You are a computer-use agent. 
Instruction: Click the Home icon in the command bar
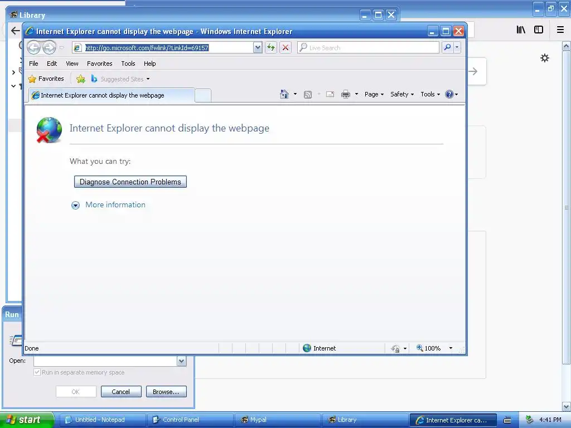click(284, 94)
